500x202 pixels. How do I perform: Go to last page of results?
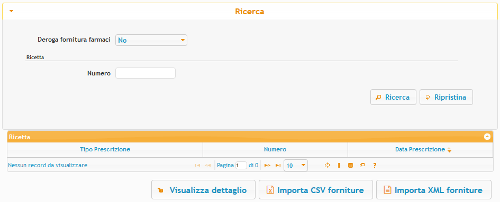278,166
